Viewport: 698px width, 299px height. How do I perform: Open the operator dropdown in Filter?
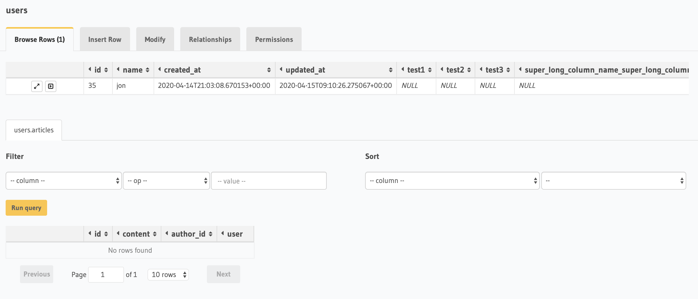[x=166, y=180]
